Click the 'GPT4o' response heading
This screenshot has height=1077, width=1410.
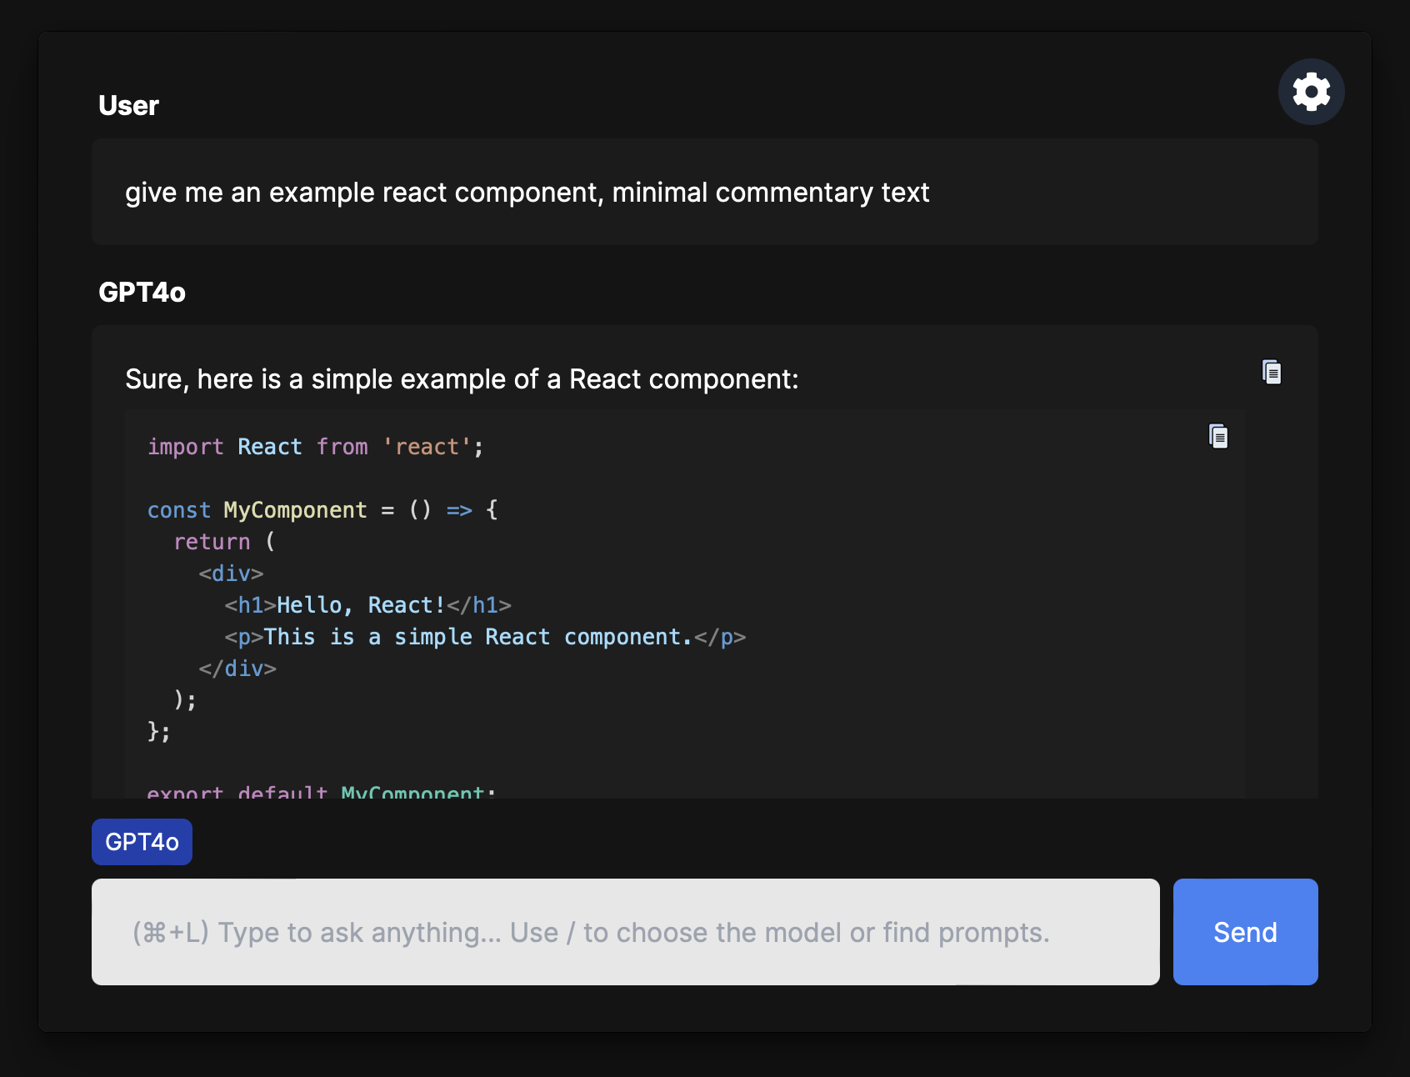pyautogui.click(x=142, y=293)
